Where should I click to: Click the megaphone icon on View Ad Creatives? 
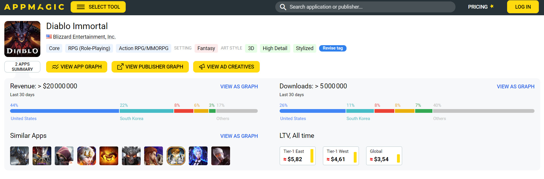(202, 67)
